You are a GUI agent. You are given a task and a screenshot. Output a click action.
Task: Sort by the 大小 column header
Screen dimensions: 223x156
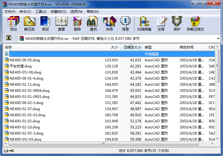108,47
